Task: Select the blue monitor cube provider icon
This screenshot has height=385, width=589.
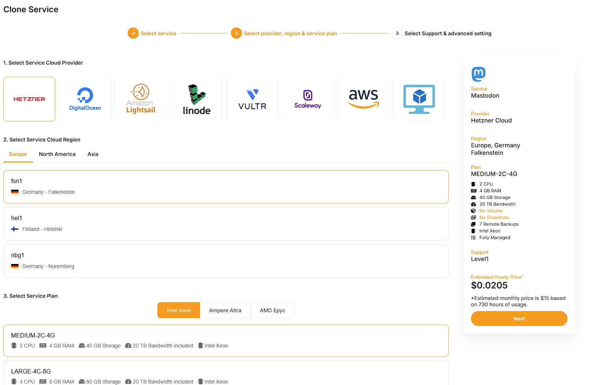Action: [419, 99]
